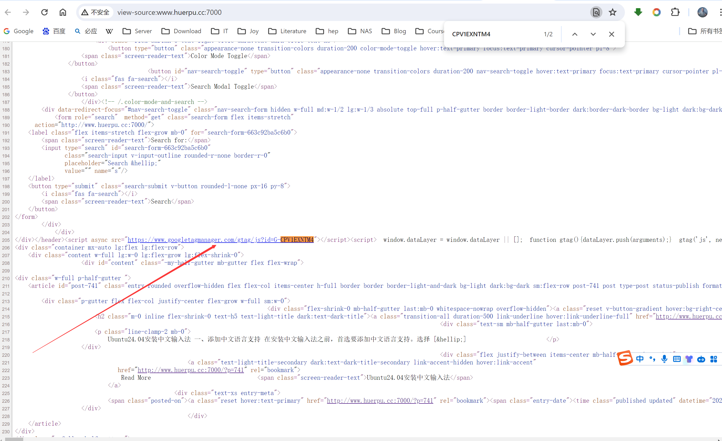Open the Sogou soft keyboard icon

(677, 359)
